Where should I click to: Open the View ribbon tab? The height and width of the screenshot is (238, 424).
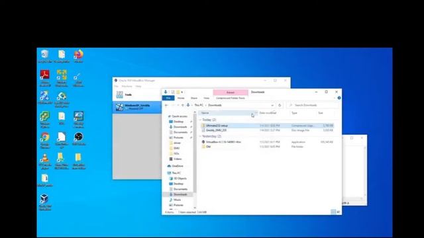[x=207, y=99]
